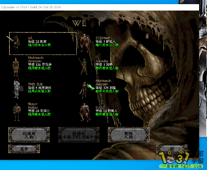
Task: Select the SUSU character name text
Action: click(x=100, y=107)
